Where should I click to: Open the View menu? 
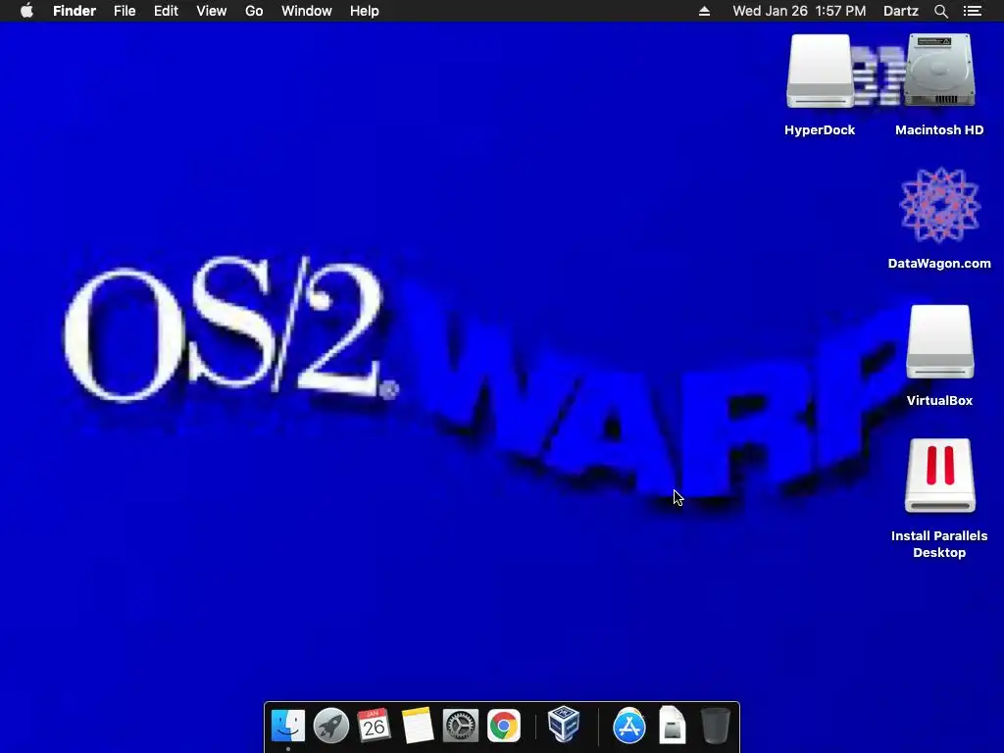212,11
